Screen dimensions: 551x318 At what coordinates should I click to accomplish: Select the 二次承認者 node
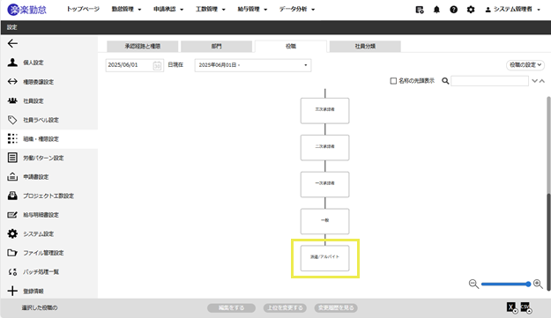pos(324,147)
